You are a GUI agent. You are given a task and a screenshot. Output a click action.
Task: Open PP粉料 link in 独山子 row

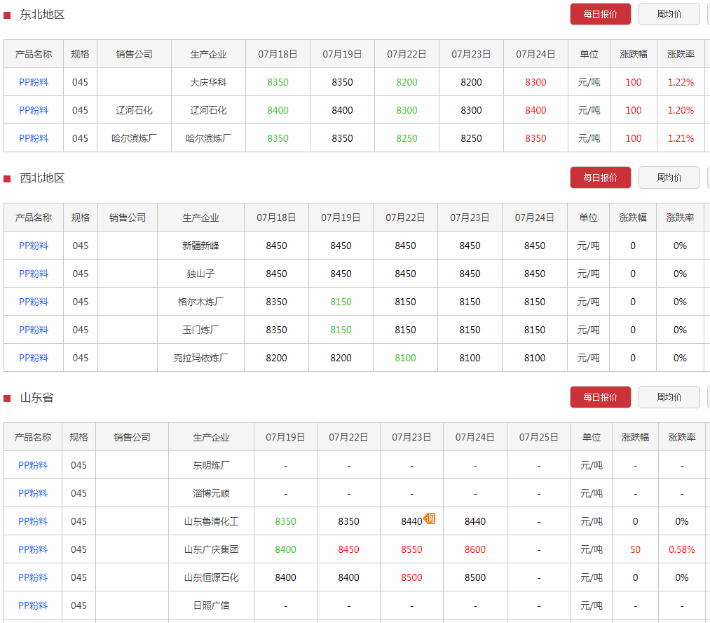(34, 274)
